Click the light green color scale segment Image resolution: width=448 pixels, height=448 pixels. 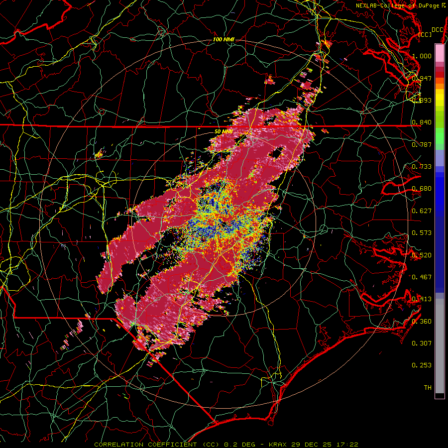pyautogui.click(x=440, y=136)
